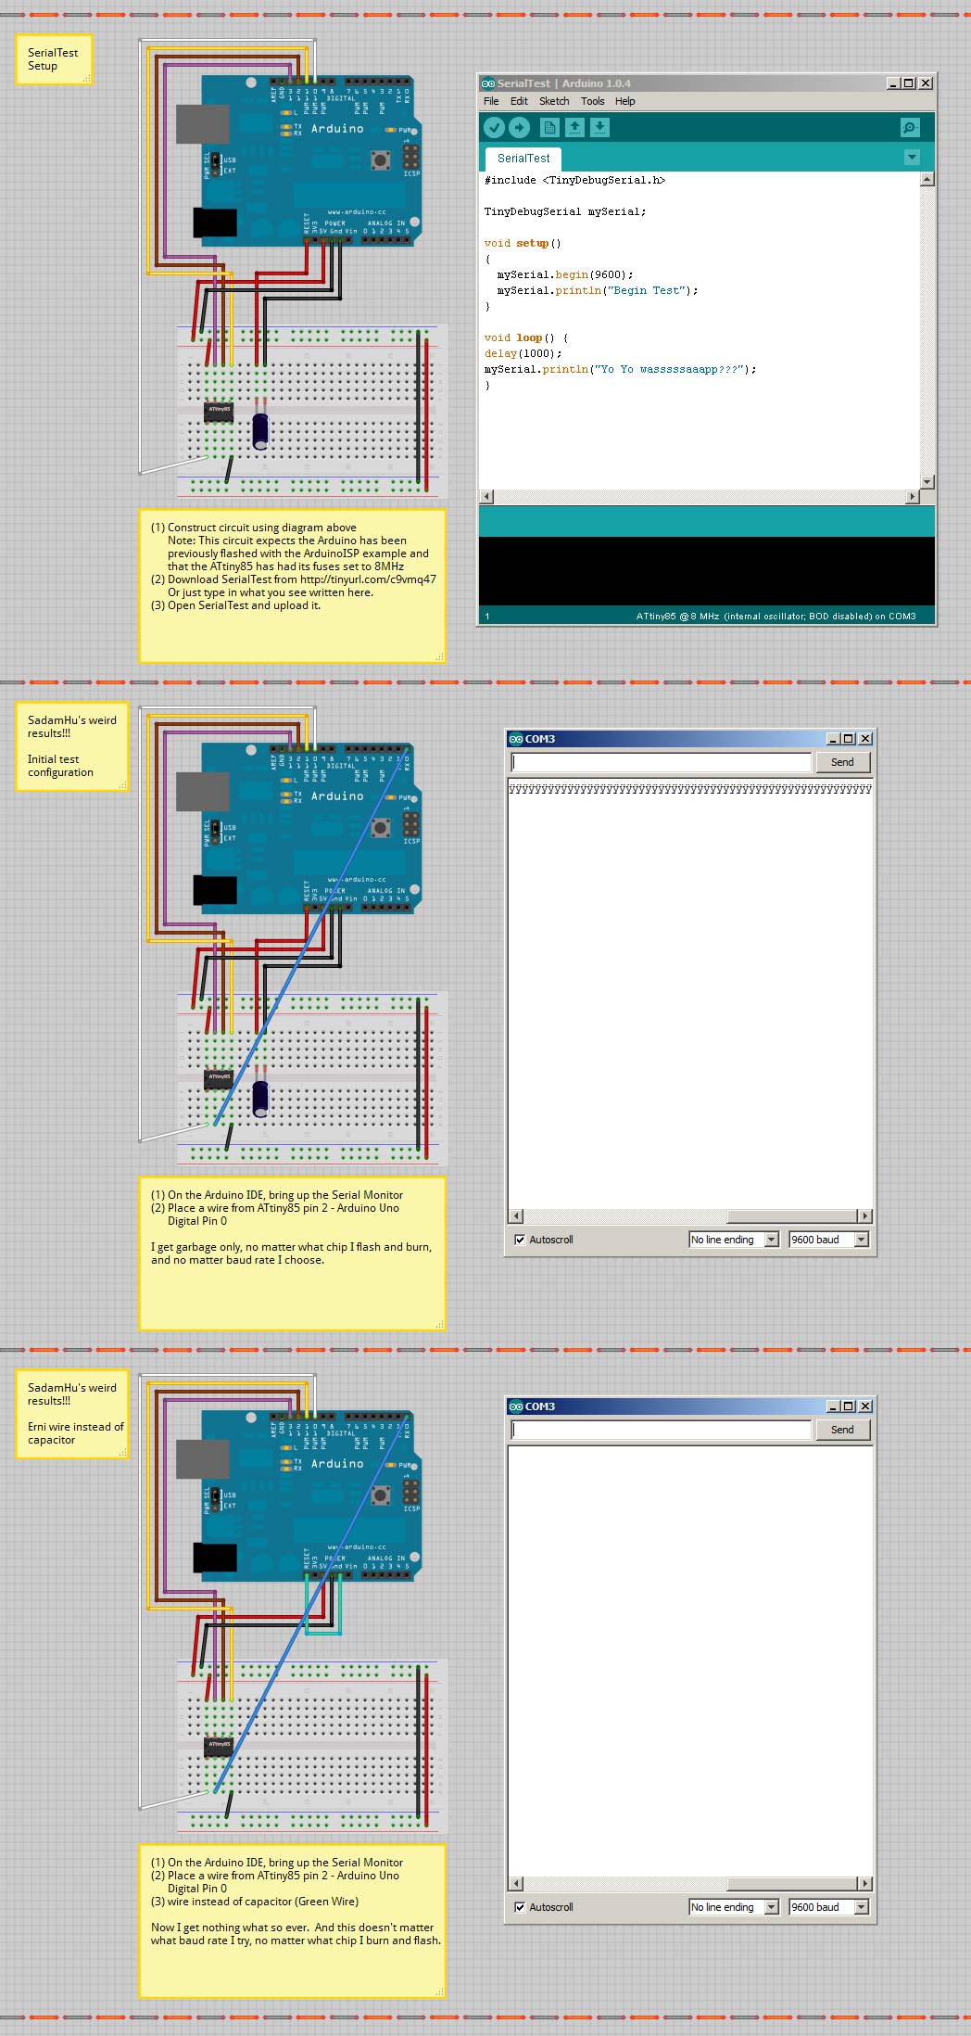Click scroll-right arrow in garbage-output COM3 window
Screen dimensions: 971x2036
tap(864, 1216)
